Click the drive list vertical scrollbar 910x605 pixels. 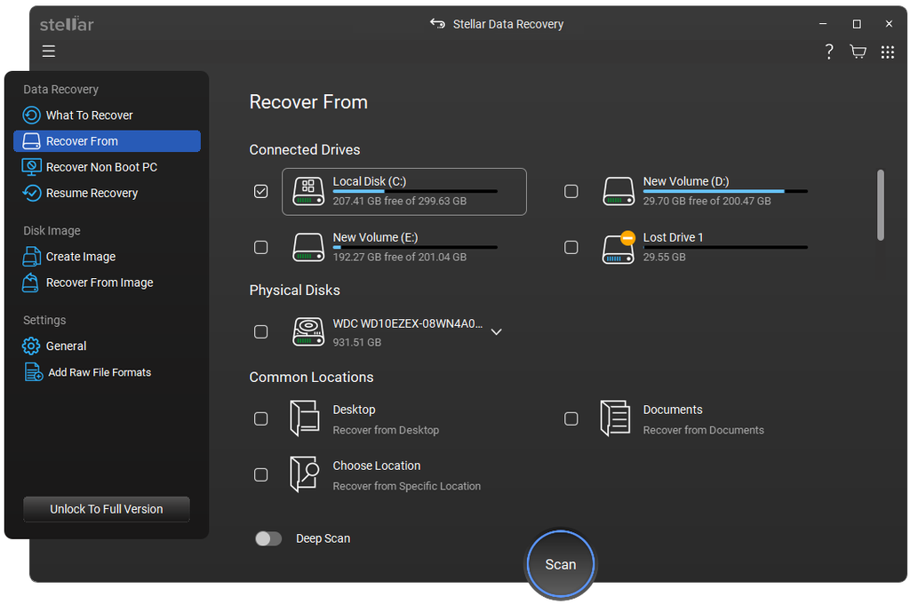click(x=881, y=204)
